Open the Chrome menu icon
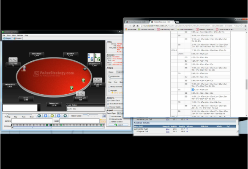Screen dimensions: 248x169 [x=245, y=26]
